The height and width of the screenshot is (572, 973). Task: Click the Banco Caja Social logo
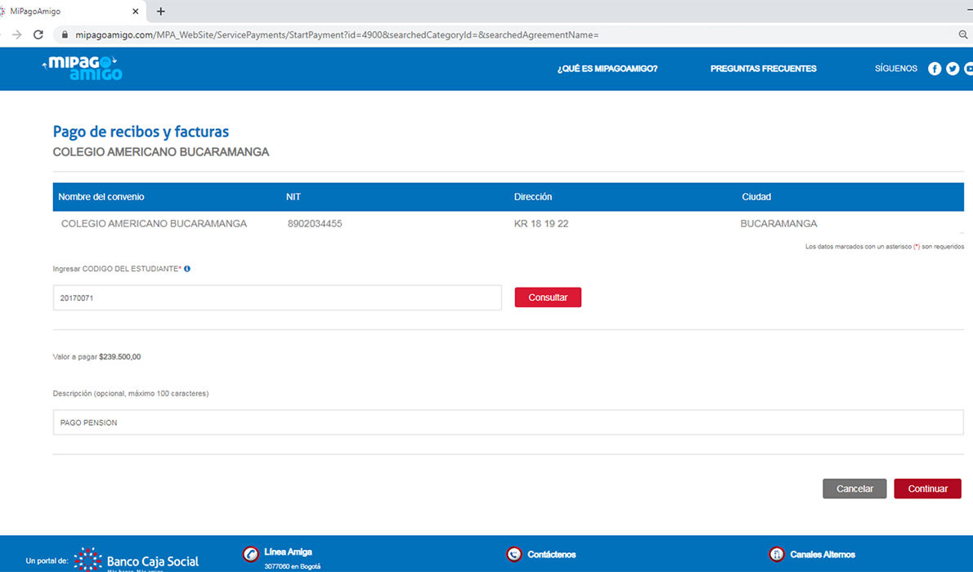tap(137, 561)
